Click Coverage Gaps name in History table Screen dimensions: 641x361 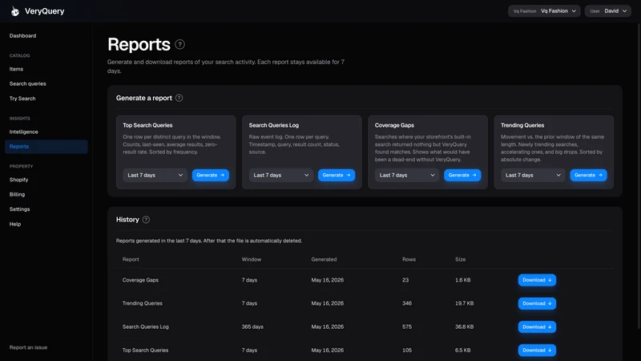click(x=140, y=280)
